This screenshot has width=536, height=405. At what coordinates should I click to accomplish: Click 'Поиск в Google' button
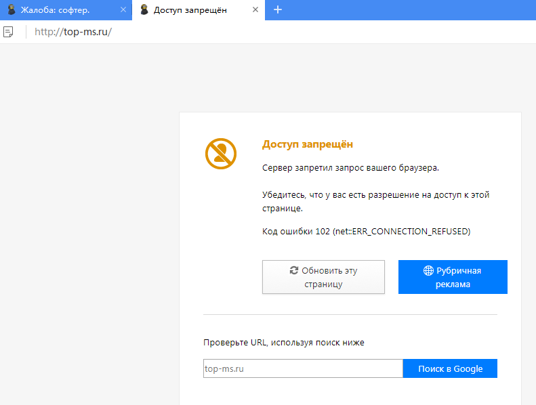point(450,368)
